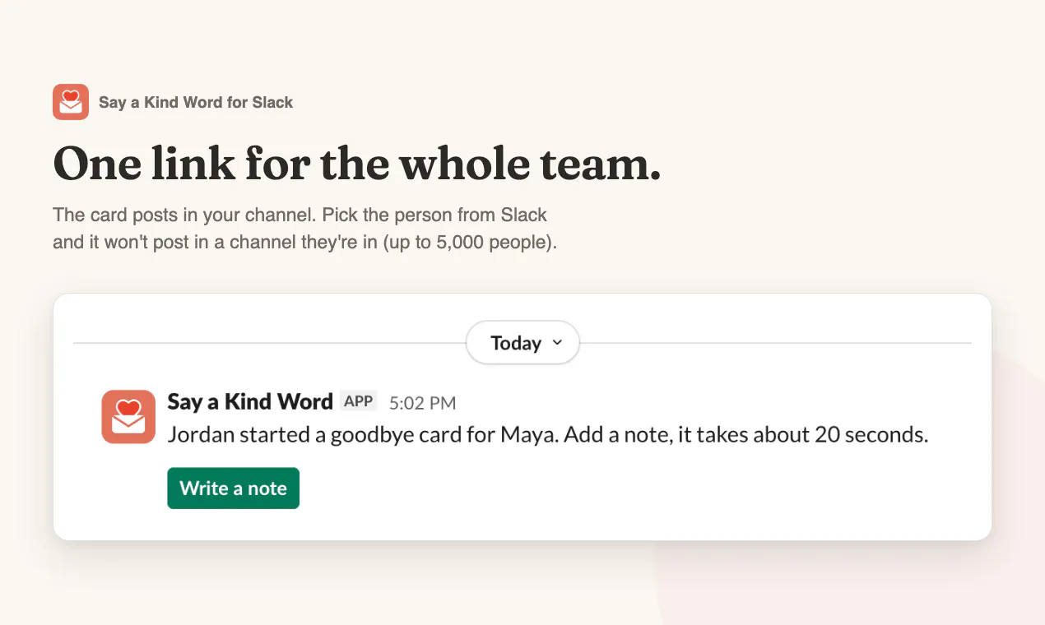The height and width of the screenshot is (625, 1045).
Task: Click the "The card posts in your channel" description
Action: click(x=305, y=229)
